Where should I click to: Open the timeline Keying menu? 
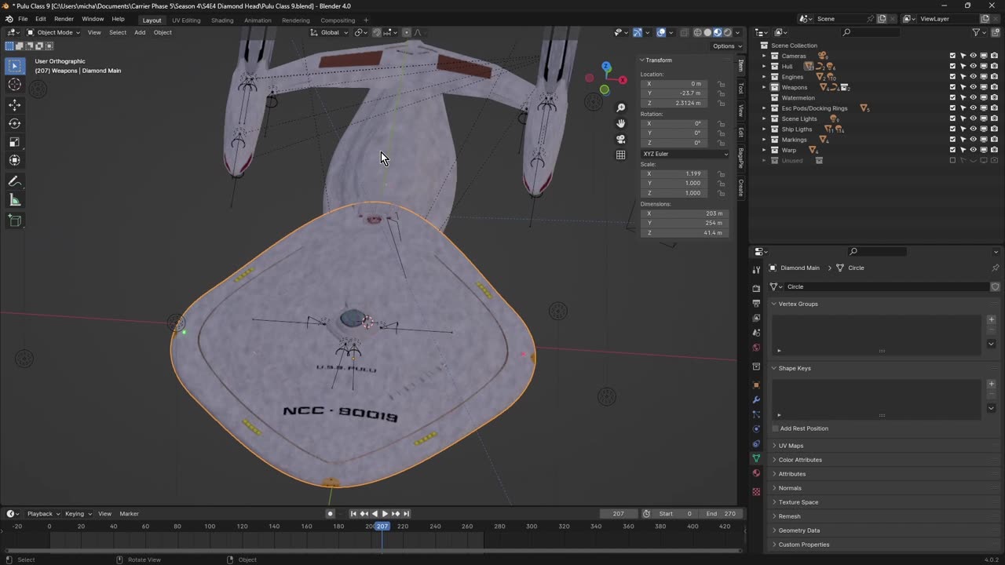pyautogui.click(x=77, y=514)
